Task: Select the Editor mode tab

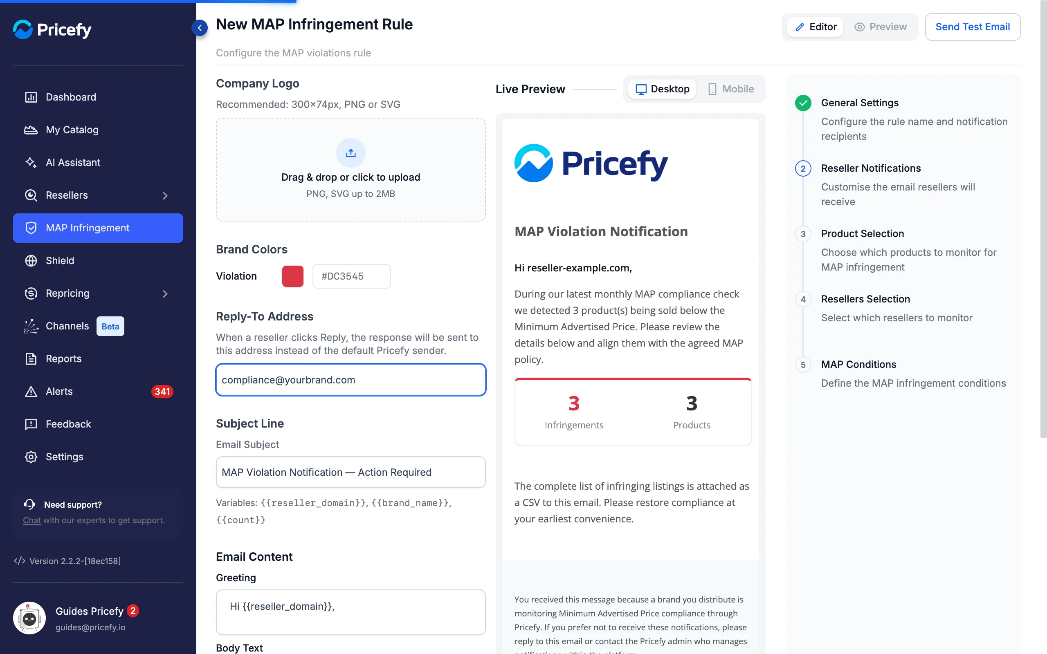Action: 815,27
